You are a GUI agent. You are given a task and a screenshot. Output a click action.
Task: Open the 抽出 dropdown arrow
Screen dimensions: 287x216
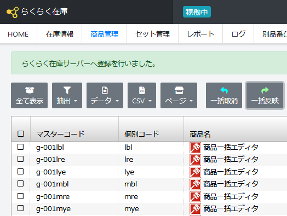pyautogui.click(x=76, y=101)
